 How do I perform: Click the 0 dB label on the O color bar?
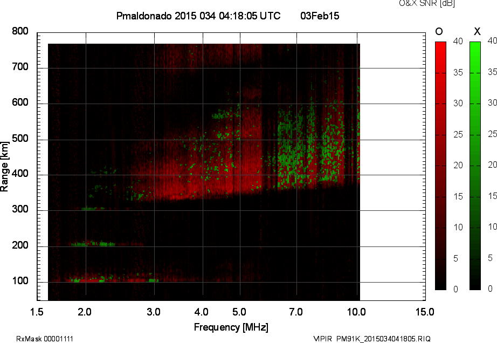456,289
